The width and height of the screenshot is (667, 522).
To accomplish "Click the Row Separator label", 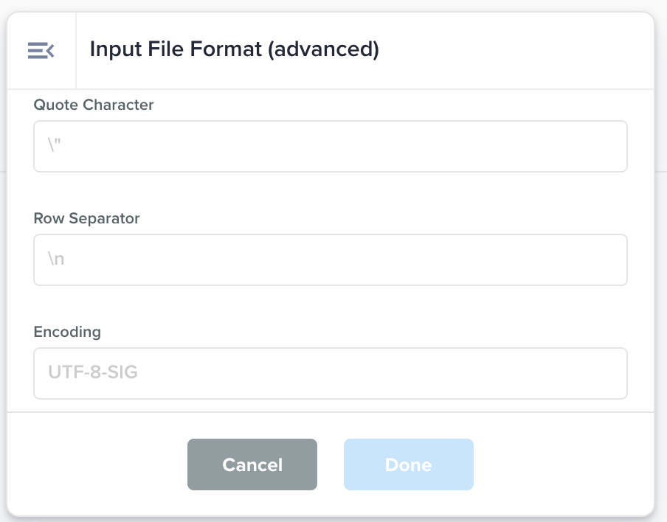I will (86, 218).
